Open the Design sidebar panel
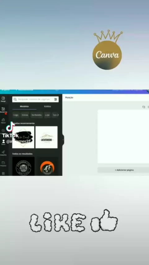Image resolution: width=149 pixels, height=265 pixels. click(x=3, y=99)
